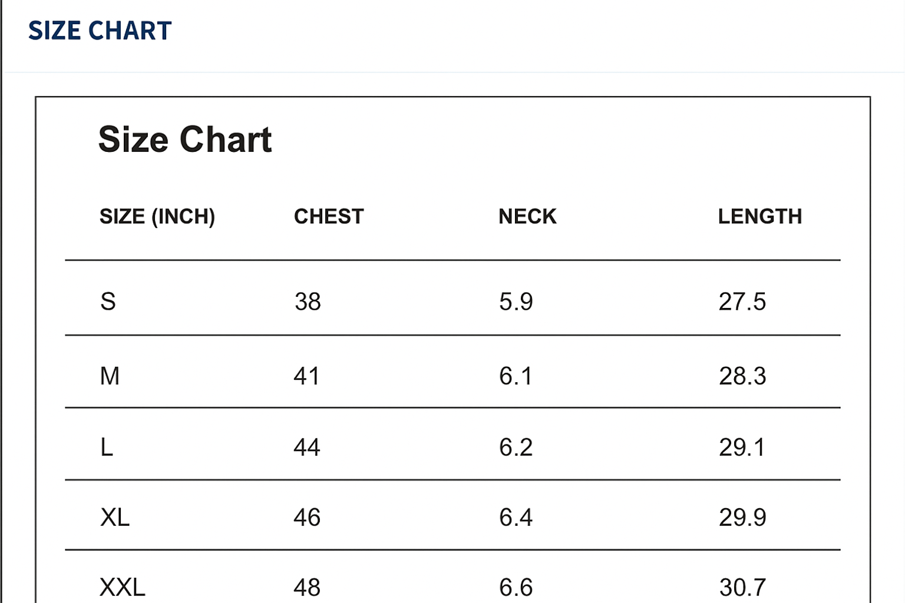Click the blue SIZE CHART section heading
The width and height of the screenshot is (905, 603).
(x=100, y=31)
